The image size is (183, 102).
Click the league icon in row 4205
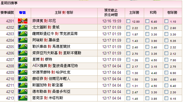coord(23,47)
